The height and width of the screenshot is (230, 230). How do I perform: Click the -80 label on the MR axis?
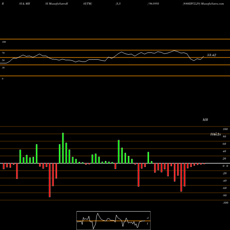[224, 195]
